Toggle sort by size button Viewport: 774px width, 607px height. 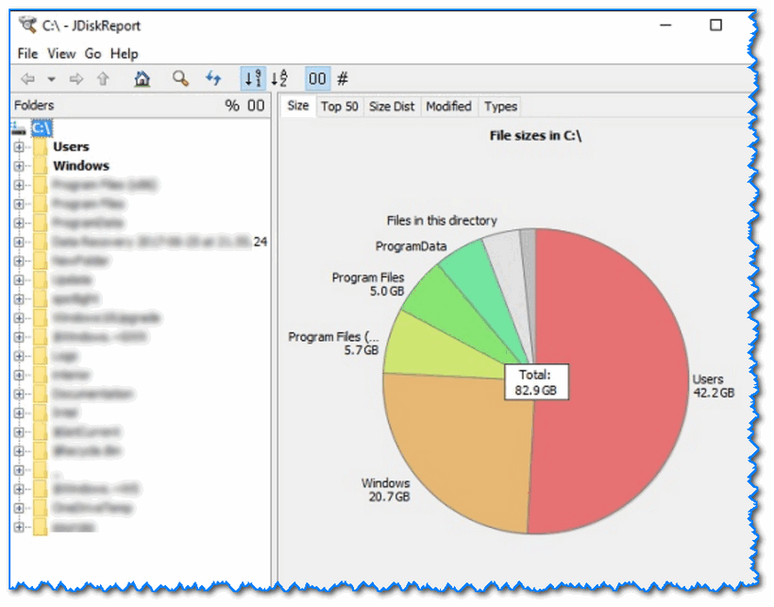(x=253, y=79)
